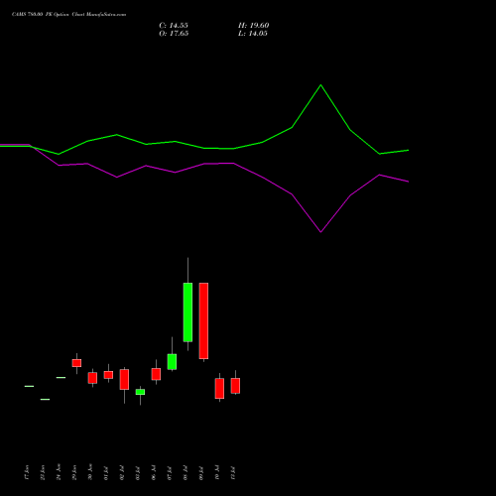Click the flat green dash above 22 Jun

45,400
